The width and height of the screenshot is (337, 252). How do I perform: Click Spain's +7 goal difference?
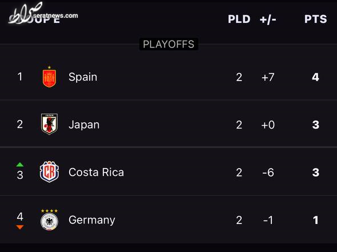[x=268, y=77]
